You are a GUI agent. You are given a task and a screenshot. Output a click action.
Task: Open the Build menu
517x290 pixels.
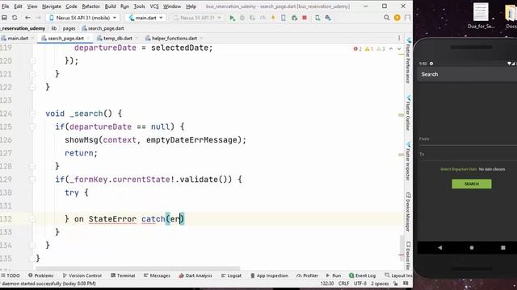point(110,6)
